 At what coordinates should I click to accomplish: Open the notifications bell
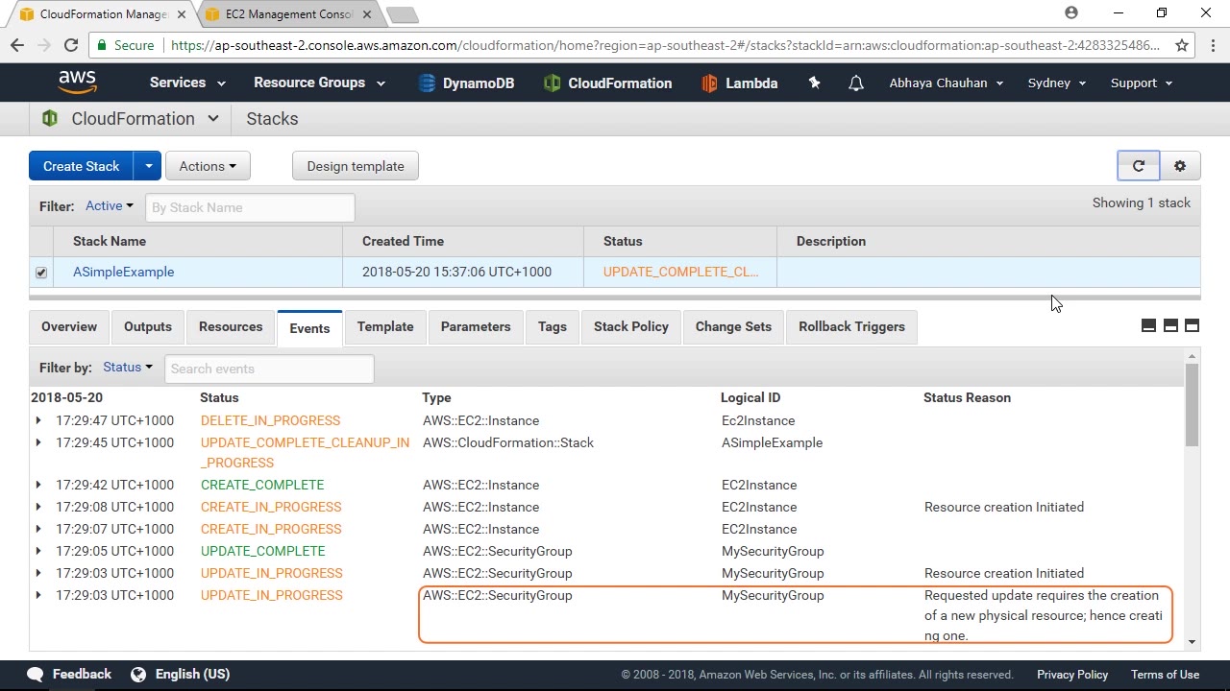855,83
